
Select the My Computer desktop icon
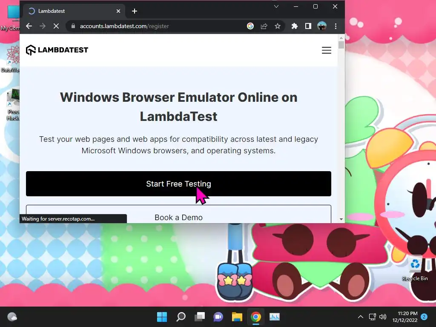pyautogui.click(x=10, y=18)
